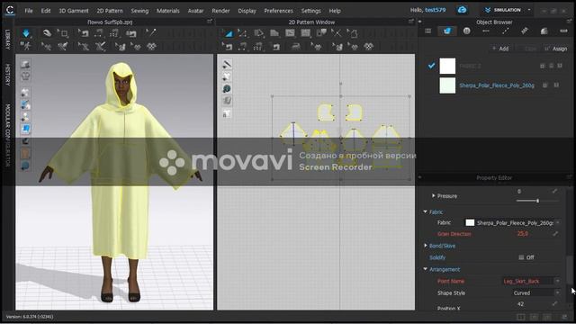The height and width of the screenshot is (324, 576).
Task: Collapse the Arrangement section
Action: pos(426,269)
